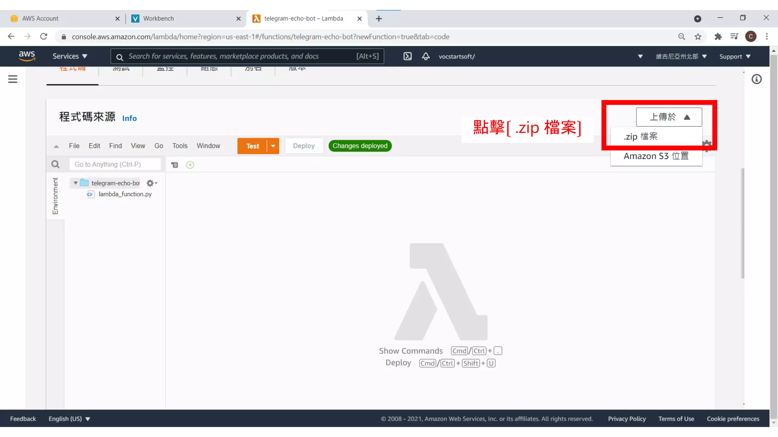Open English (US) language selector
This screenshot has width=778, height=437.
(x=69, y=419)
